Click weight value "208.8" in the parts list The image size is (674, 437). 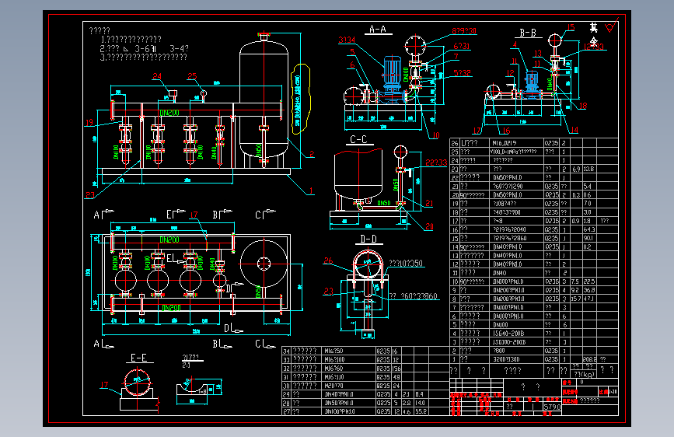(x=589, y=359)
